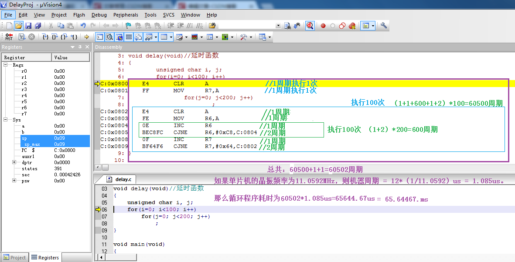This screenshot has width=515, height=262.
Task: Toggle the Registers Window button
Action: point(129,37)
